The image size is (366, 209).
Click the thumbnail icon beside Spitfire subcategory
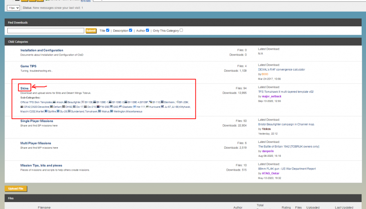coord(46,111)
